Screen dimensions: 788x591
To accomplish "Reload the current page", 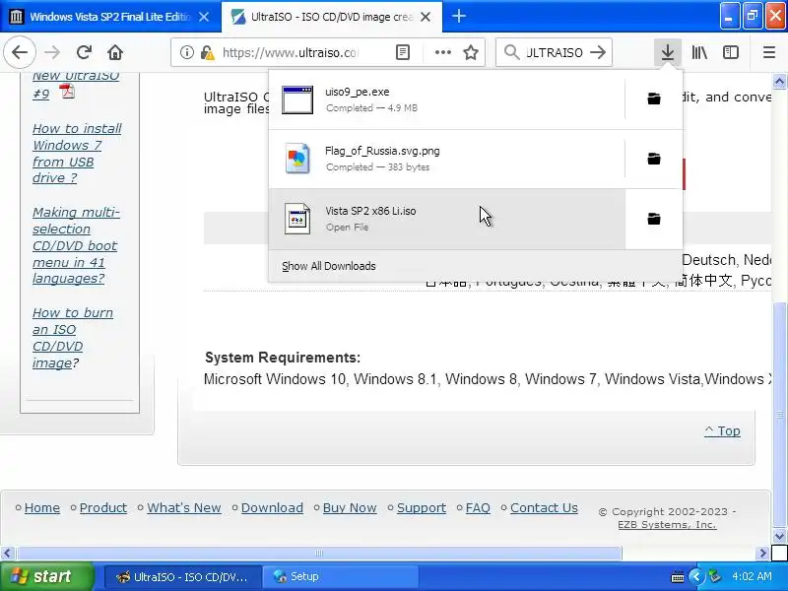I will (x=84, y=52).
